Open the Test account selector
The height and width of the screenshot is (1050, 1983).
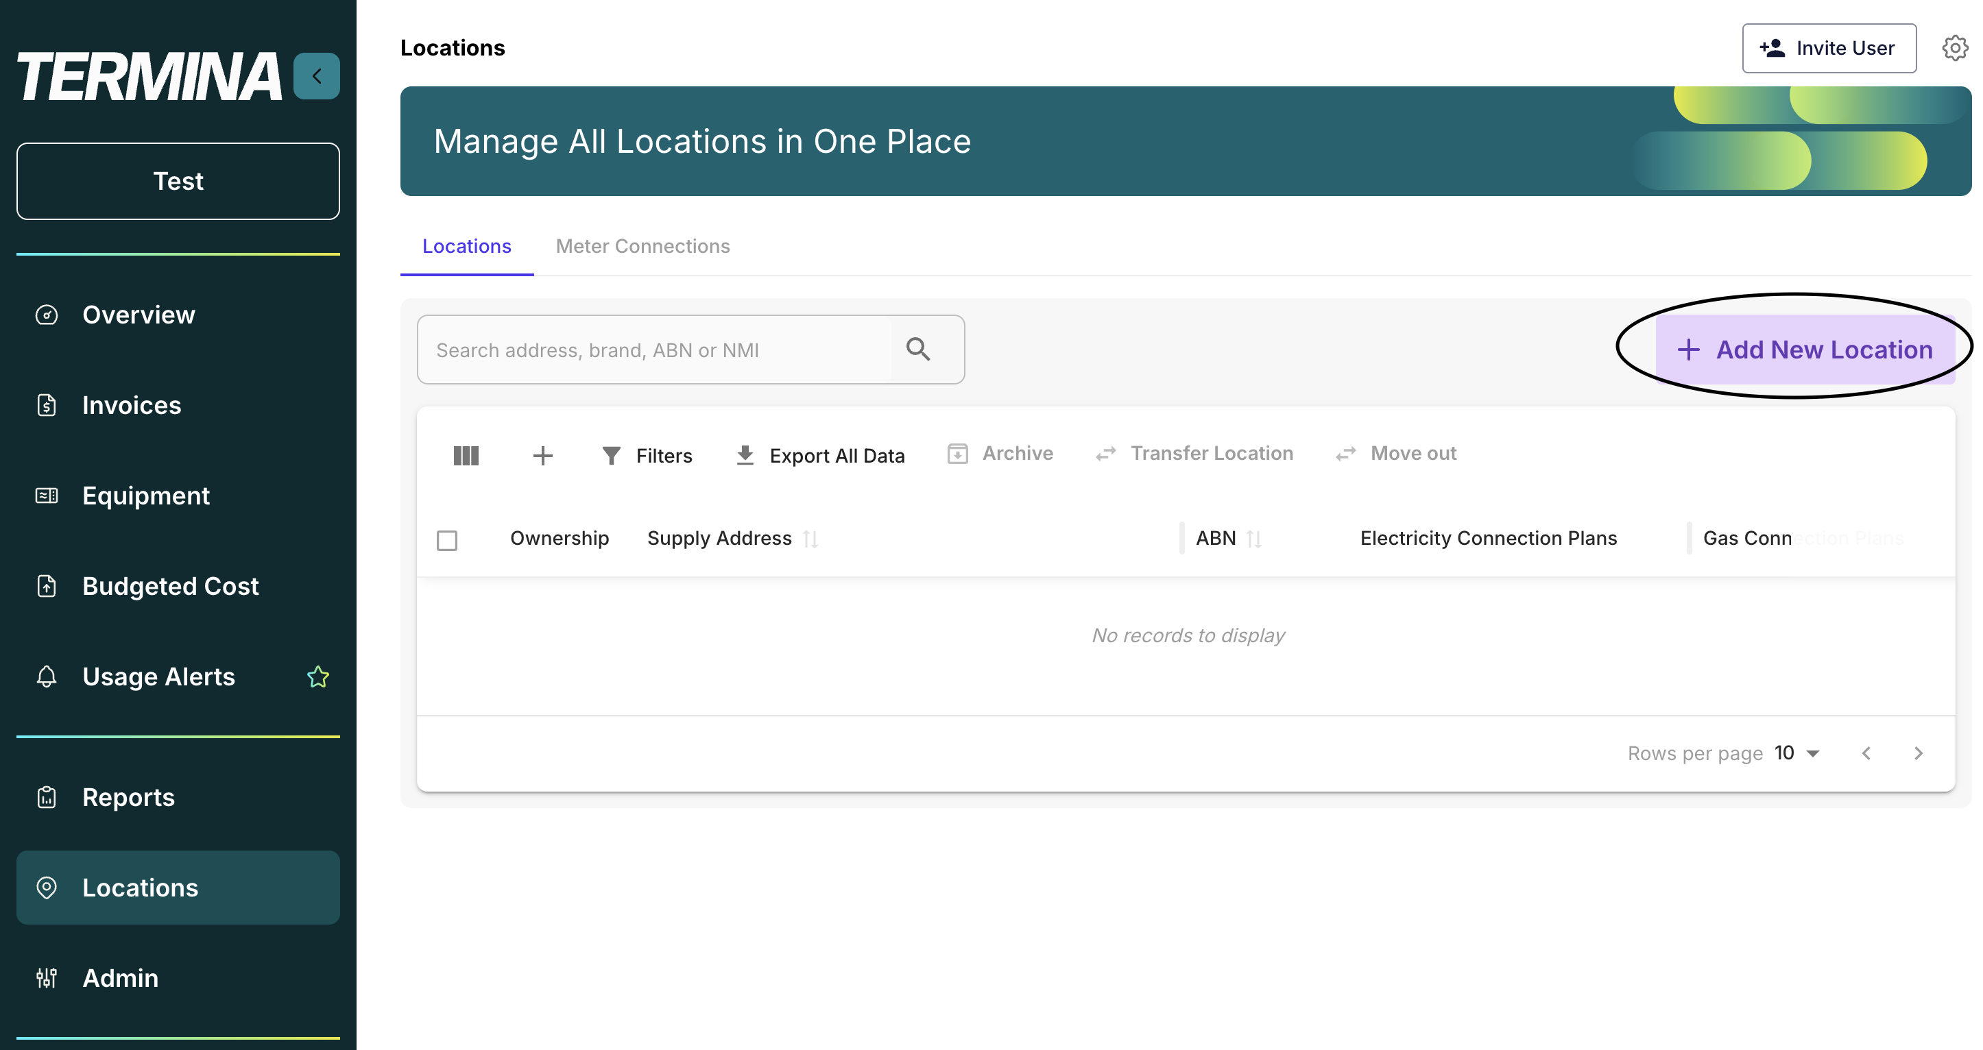(178, 181)
